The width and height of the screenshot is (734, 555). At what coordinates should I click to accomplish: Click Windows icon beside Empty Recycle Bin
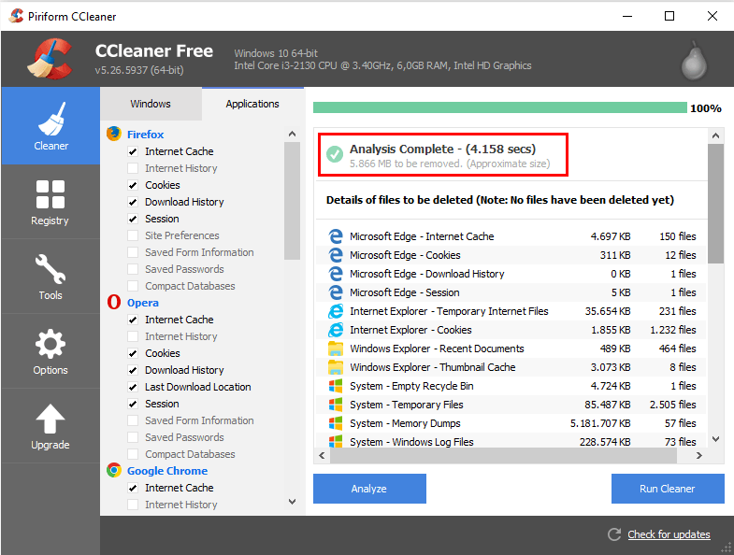click(x=336, y=386)
